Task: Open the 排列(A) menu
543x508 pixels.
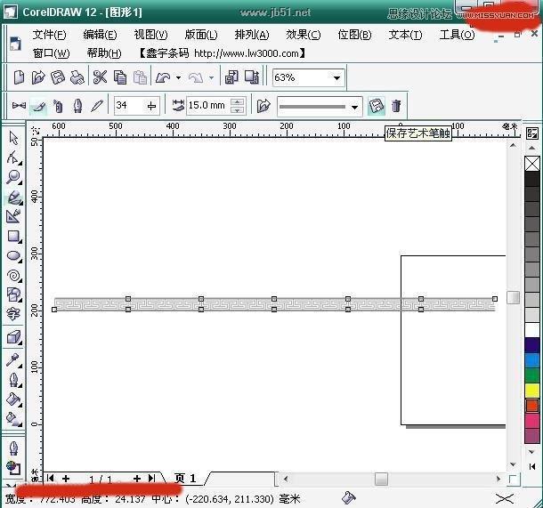Action: point(252,35)
